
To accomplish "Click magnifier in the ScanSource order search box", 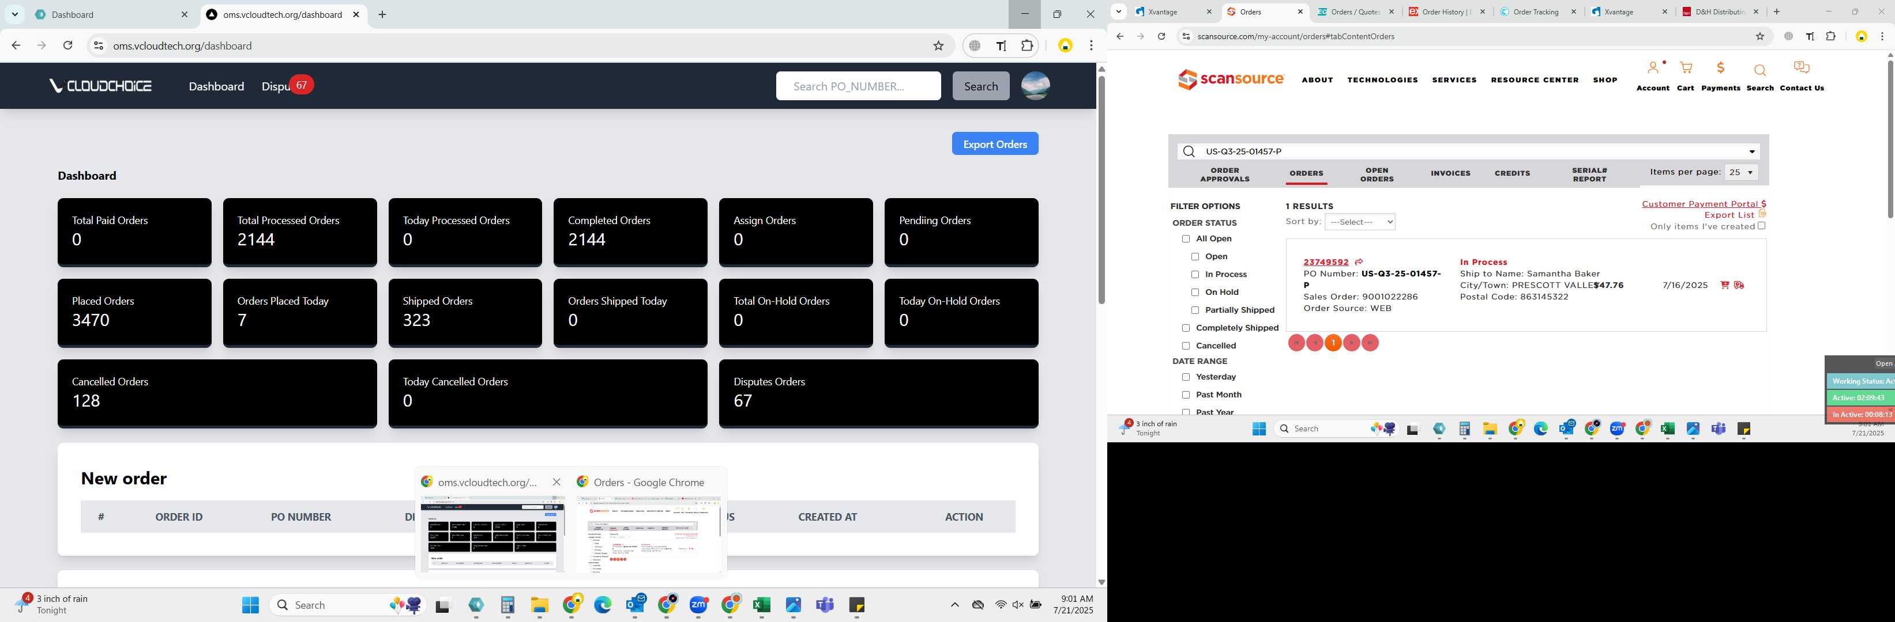I will pos(1189,151).
